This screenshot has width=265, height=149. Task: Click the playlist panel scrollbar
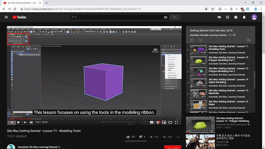point(254,79)
